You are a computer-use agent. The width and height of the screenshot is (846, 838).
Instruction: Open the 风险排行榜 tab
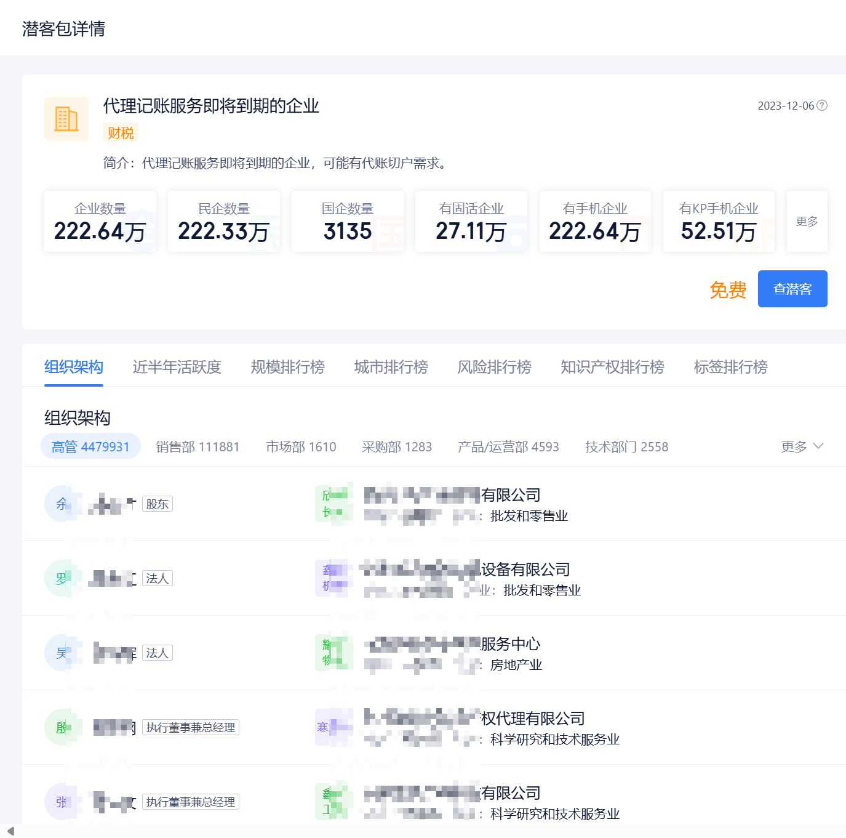click(494, 367)
